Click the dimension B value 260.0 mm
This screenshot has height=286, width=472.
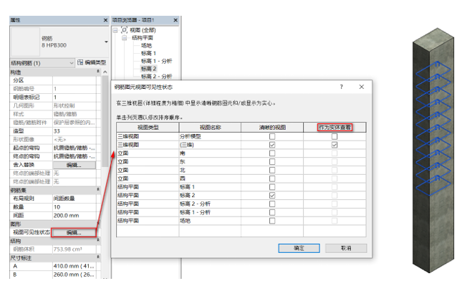74,275
